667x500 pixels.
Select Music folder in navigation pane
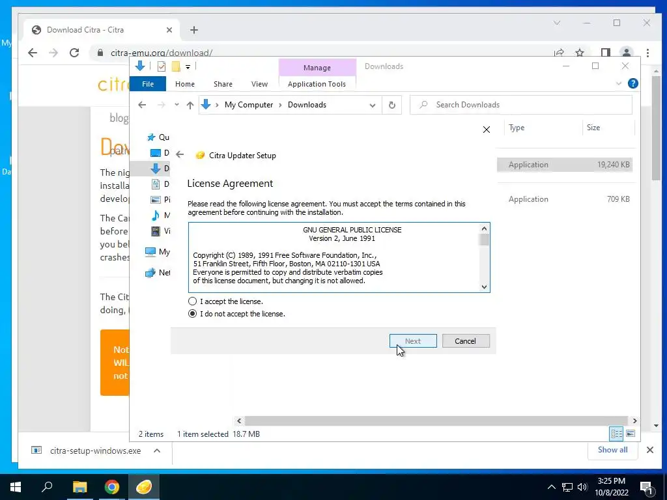point(160,215)
